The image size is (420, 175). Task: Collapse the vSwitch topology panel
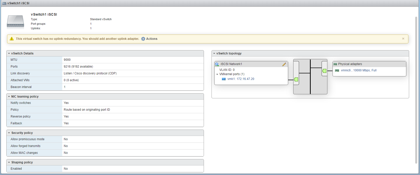point(214,53)
